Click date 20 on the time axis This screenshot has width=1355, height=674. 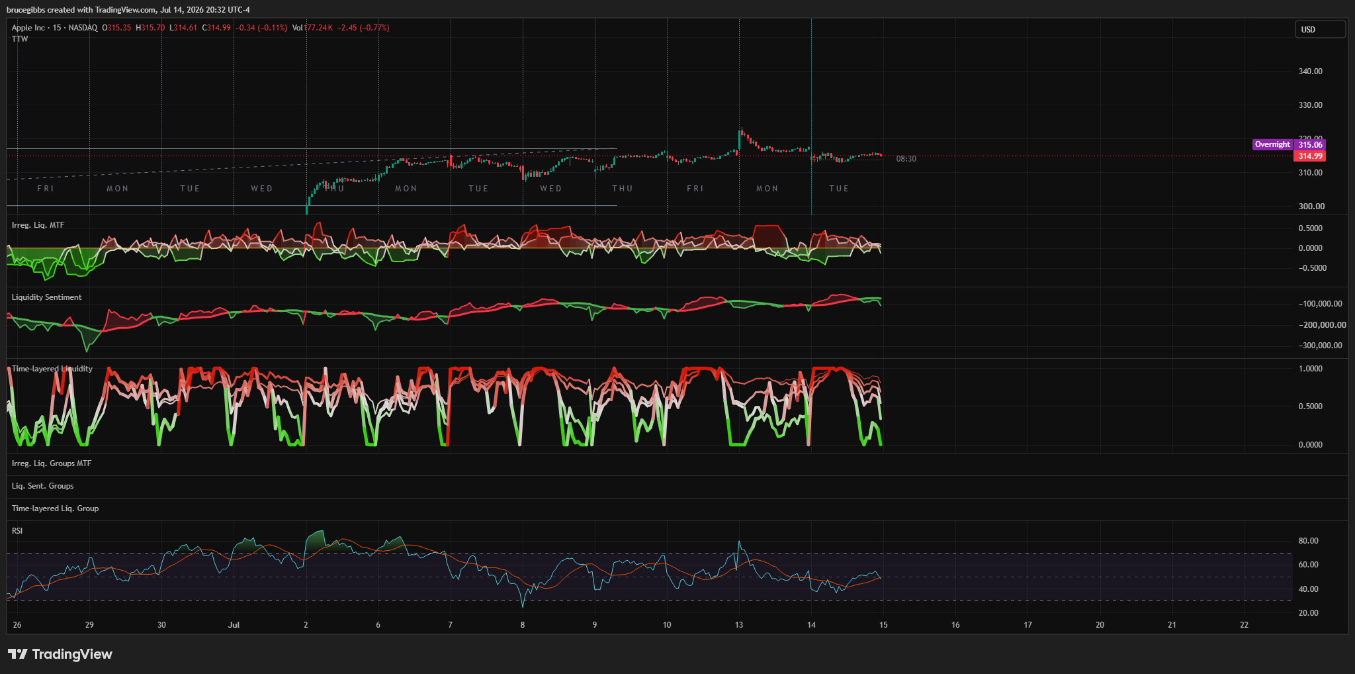[1100, 625]
